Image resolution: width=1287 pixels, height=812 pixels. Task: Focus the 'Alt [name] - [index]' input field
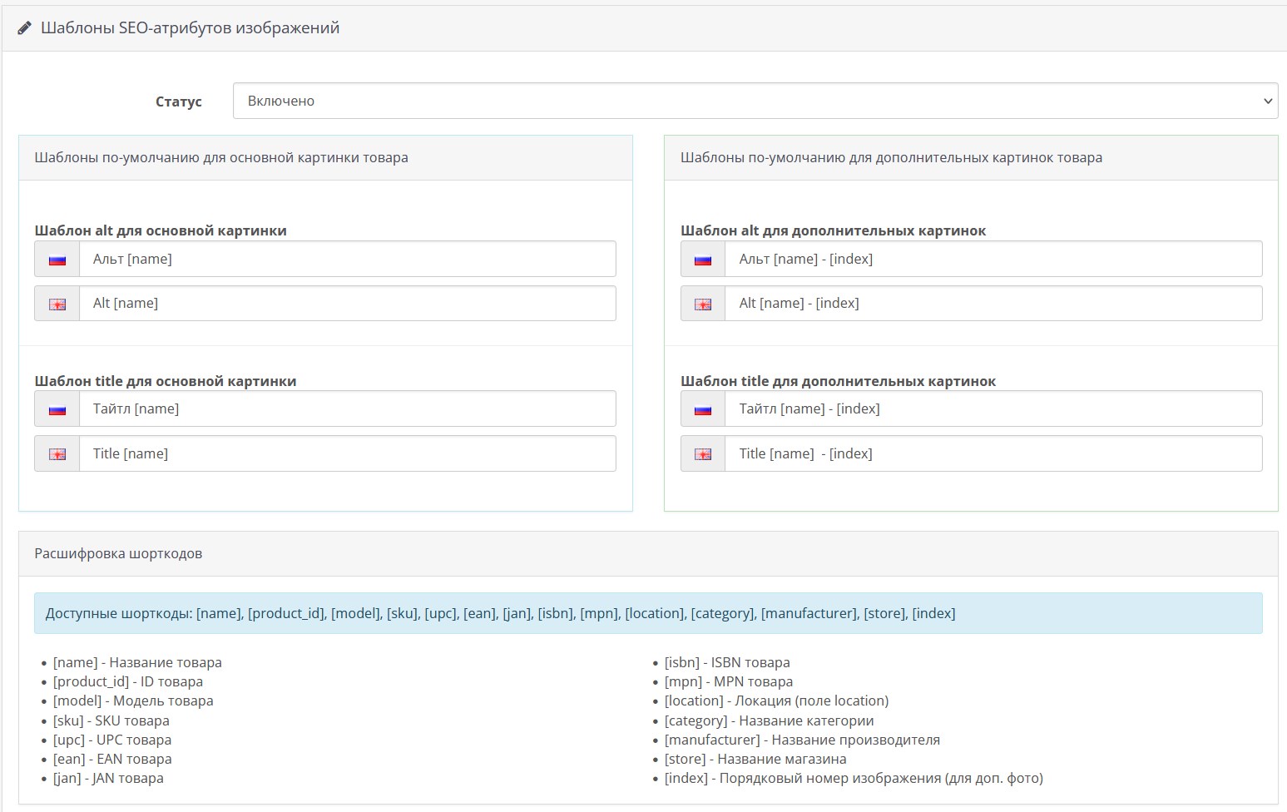tap(992, 304)
